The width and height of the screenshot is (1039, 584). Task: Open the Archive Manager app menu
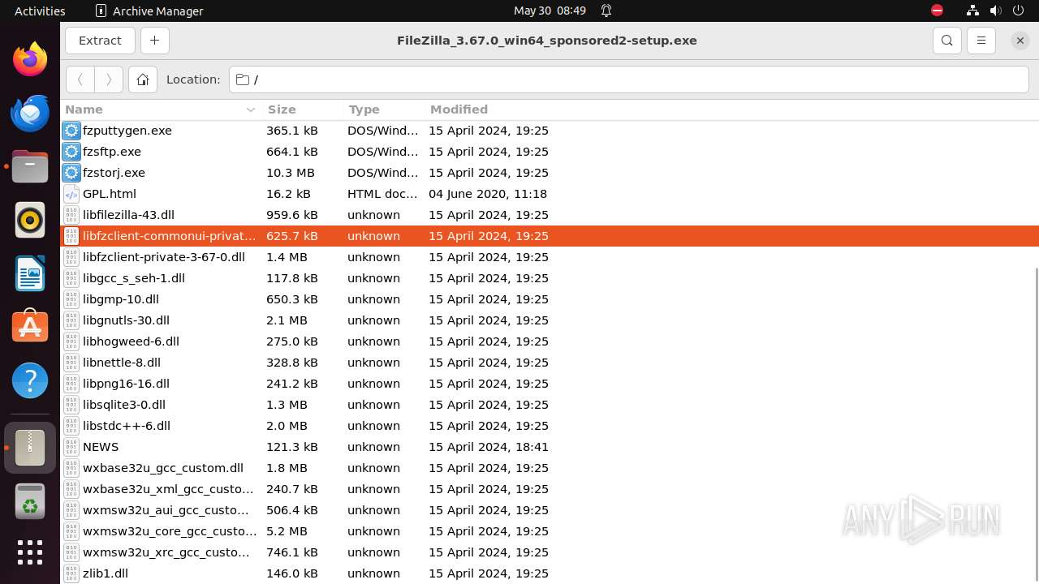pos(149,11)
